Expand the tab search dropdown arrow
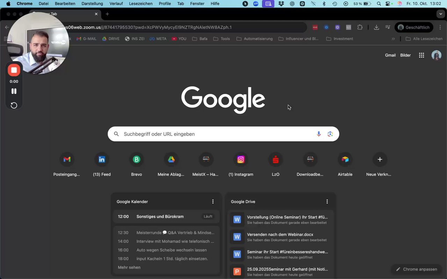This screenshot has height=279, width=447. click(440, 14)
